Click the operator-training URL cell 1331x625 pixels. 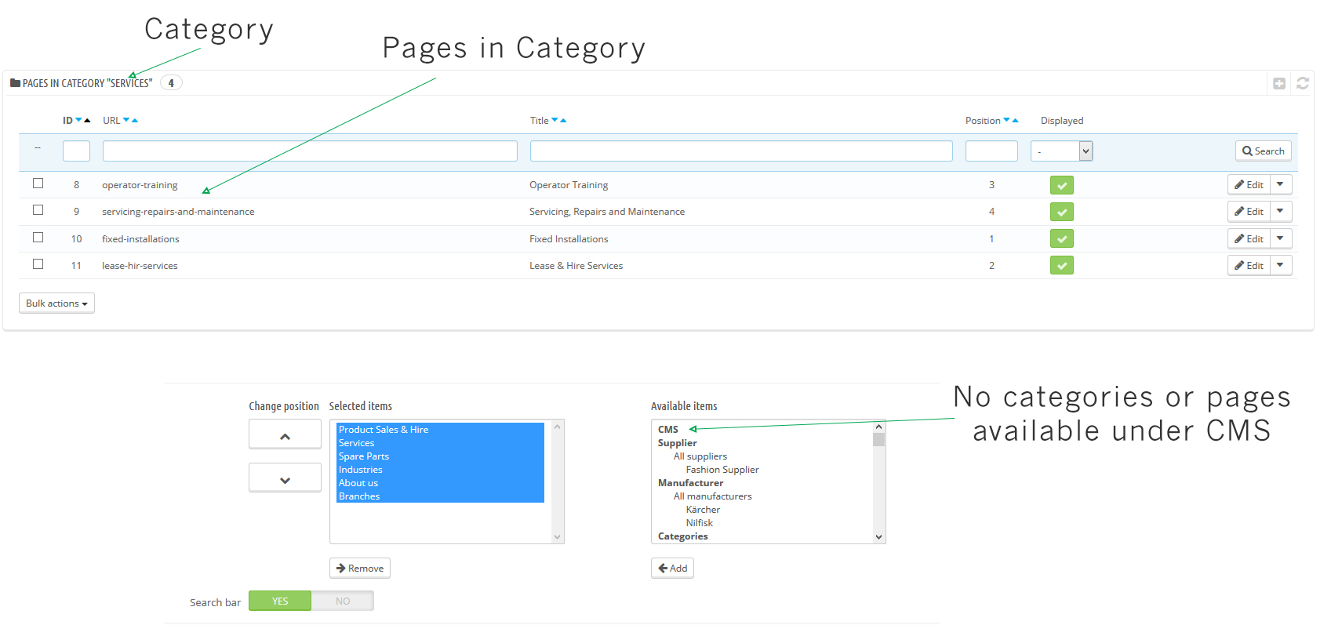pyautogui.click(x=140, y=185)
